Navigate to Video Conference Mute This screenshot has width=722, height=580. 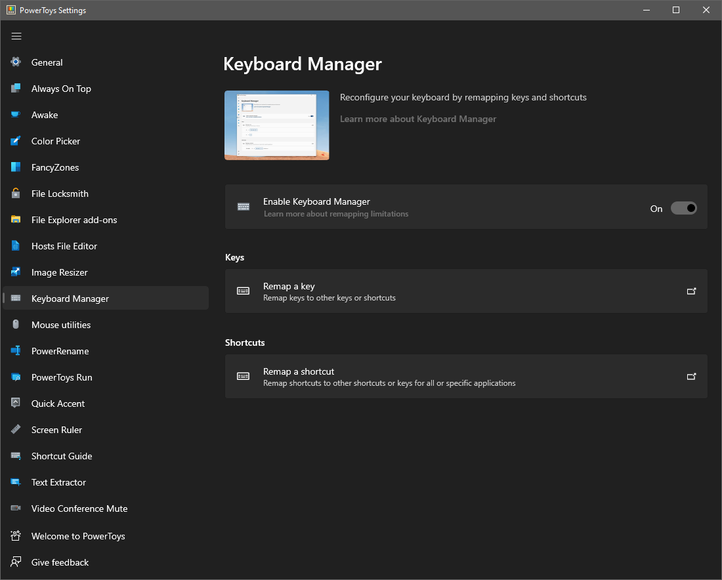pos(106,508)
